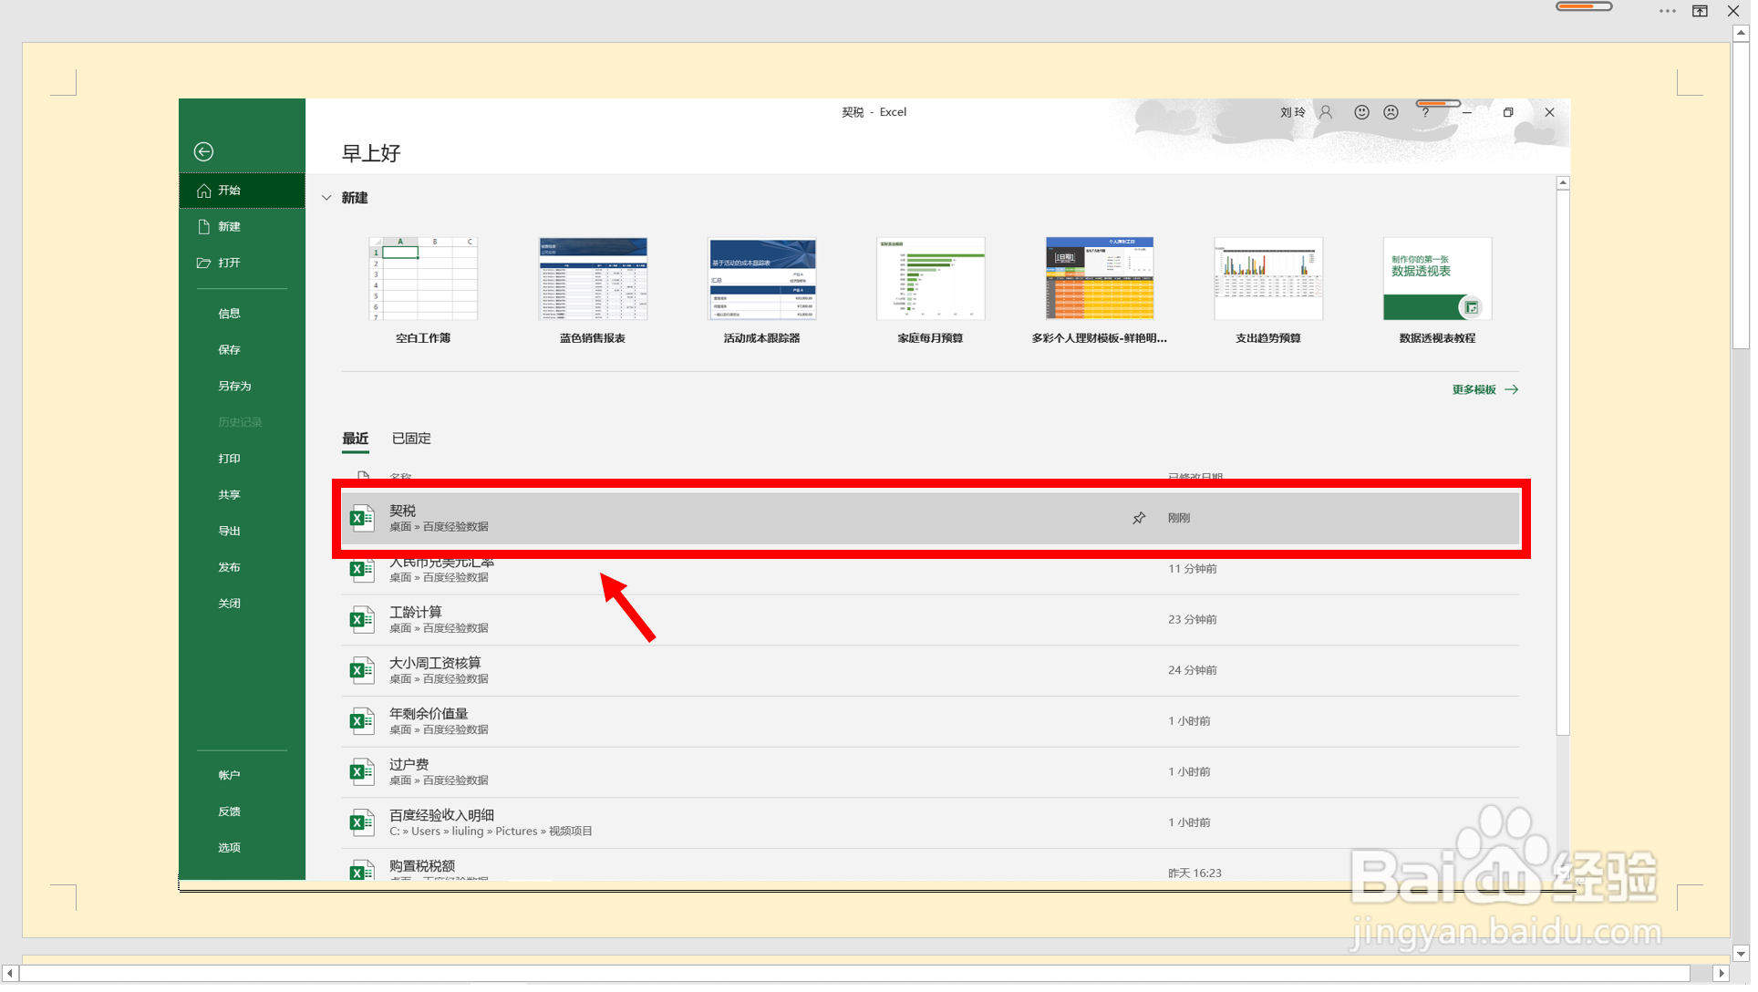Click the Excel list scrollbar up arrow

pyautogui.click(x=1569, y=183)
